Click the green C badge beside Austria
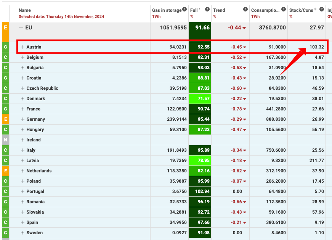The image size is (332, 240). [x=5, y=47]
